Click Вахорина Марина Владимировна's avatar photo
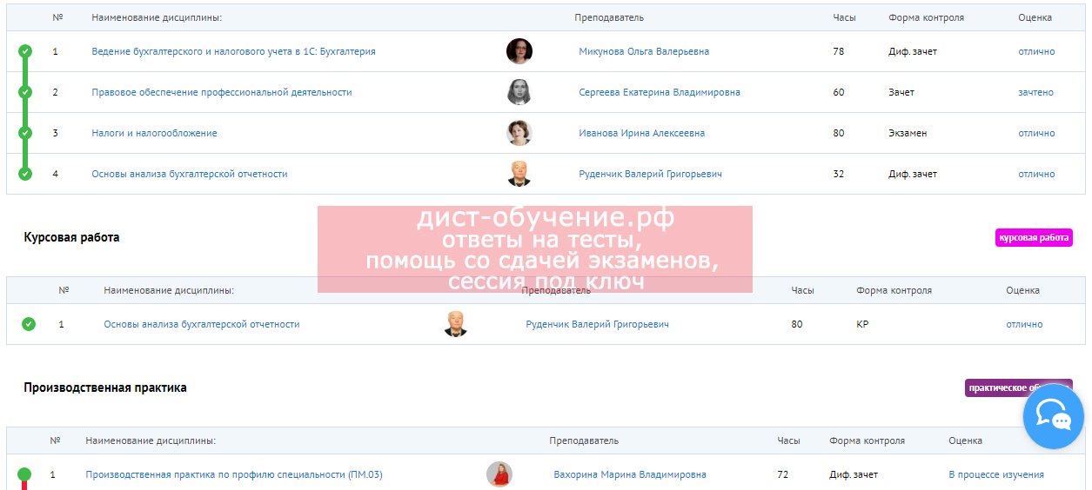Screen dimensions: 1092x490 tap(499, 474)
